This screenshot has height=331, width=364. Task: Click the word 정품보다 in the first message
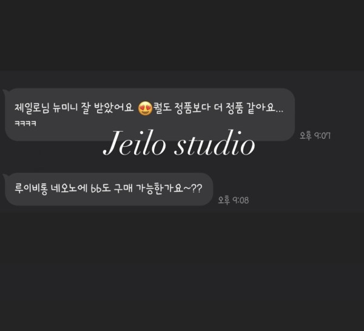coord(192,108)
